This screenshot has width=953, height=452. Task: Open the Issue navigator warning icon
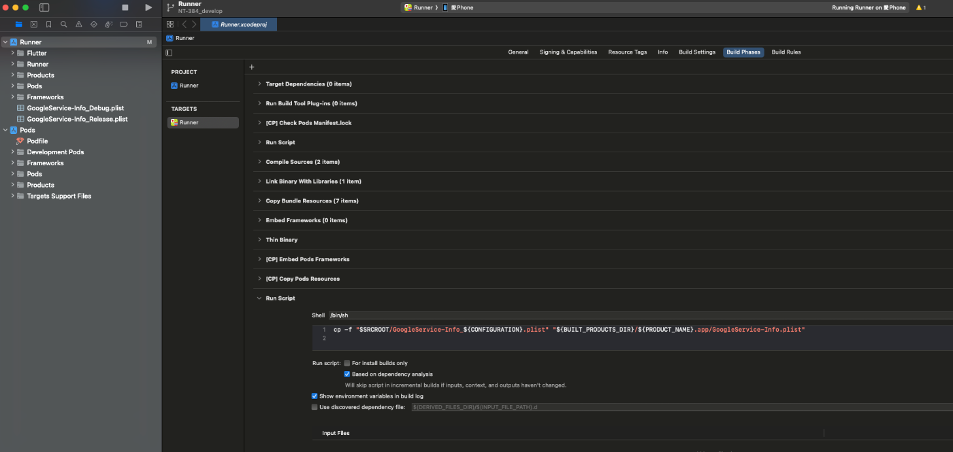click(x=78, y=24)
